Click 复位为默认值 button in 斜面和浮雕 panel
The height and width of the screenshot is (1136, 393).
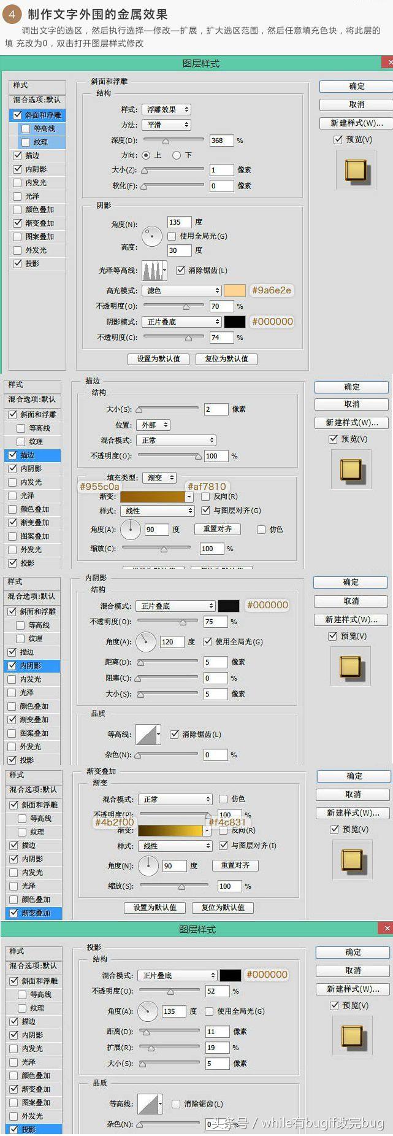point(226,358)
